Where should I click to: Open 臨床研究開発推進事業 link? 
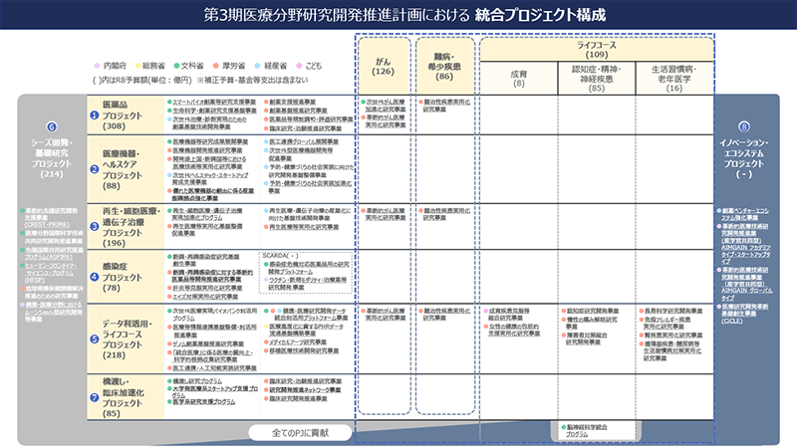point(298,399)
